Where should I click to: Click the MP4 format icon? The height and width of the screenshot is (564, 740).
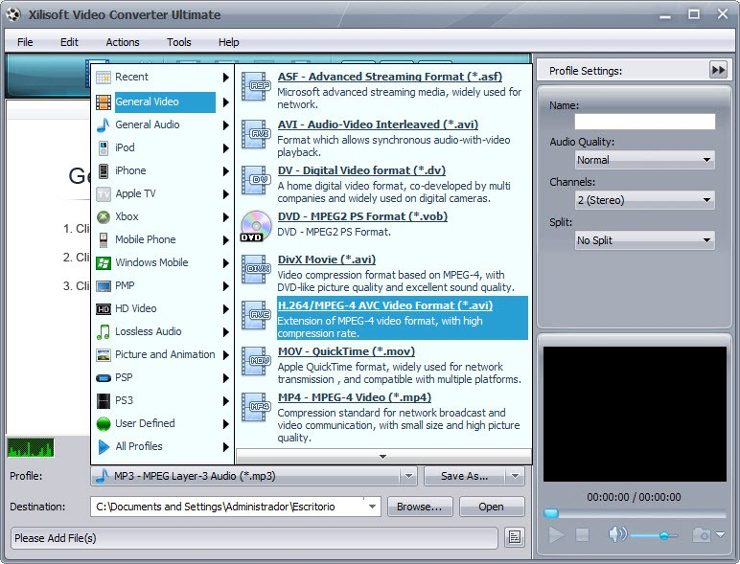[256, 407]
